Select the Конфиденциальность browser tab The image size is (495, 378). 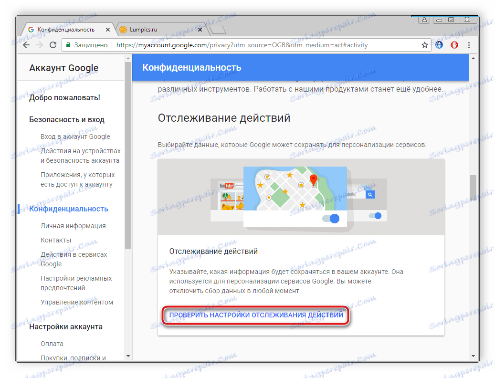[68, 29]
